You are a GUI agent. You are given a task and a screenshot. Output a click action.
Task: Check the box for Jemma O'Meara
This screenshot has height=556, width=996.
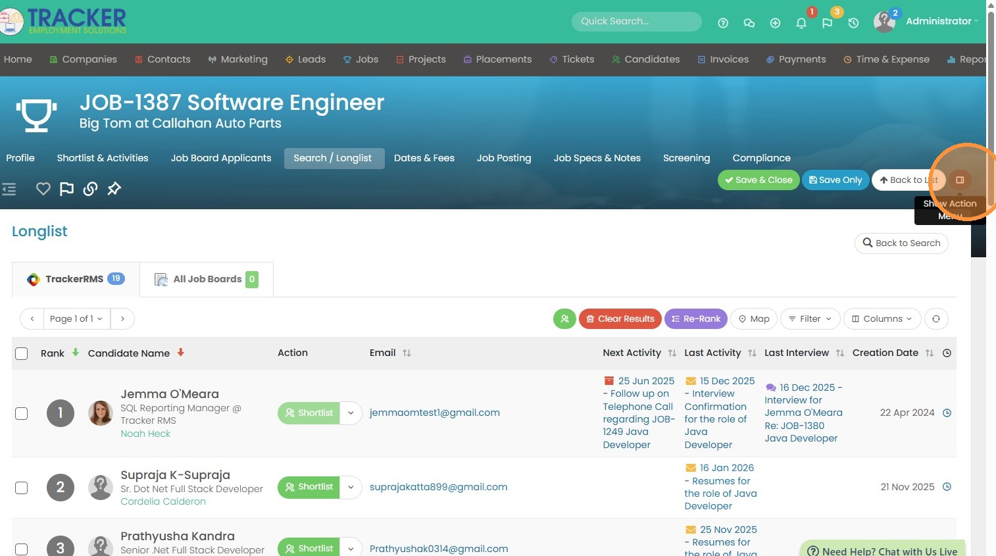[22, 413]
